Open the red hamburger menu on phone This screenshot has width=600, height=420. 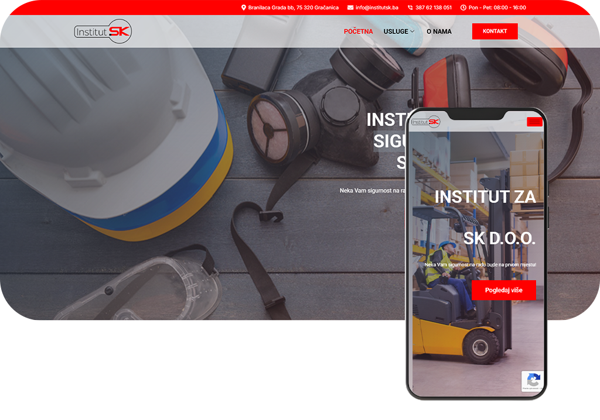[534, 122]
